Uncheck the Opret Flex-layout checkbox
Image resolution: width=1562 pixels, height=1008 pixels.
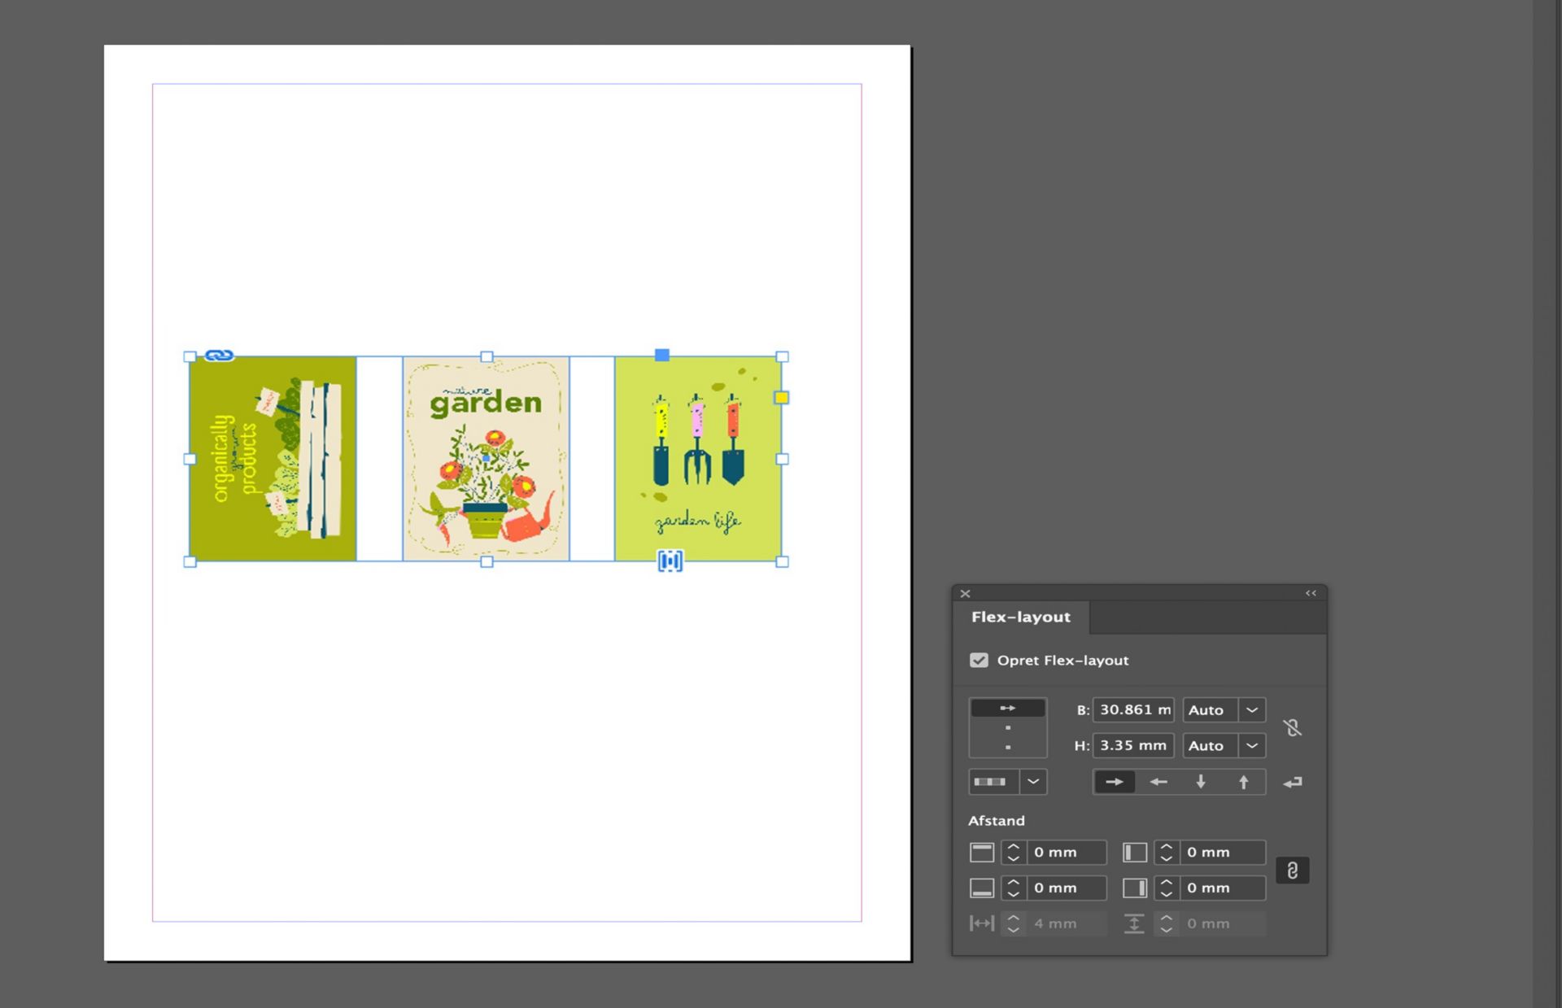(x=979, y=660)
